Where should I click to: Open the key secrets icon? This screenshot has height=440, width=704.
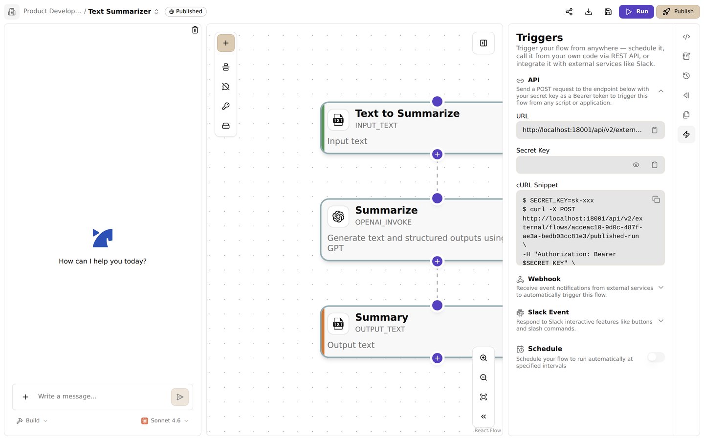tap(226, 106)
